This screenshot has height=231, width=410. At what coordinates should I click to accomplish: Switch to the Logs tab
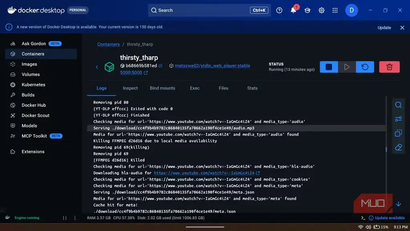click(x=101, y=88)
